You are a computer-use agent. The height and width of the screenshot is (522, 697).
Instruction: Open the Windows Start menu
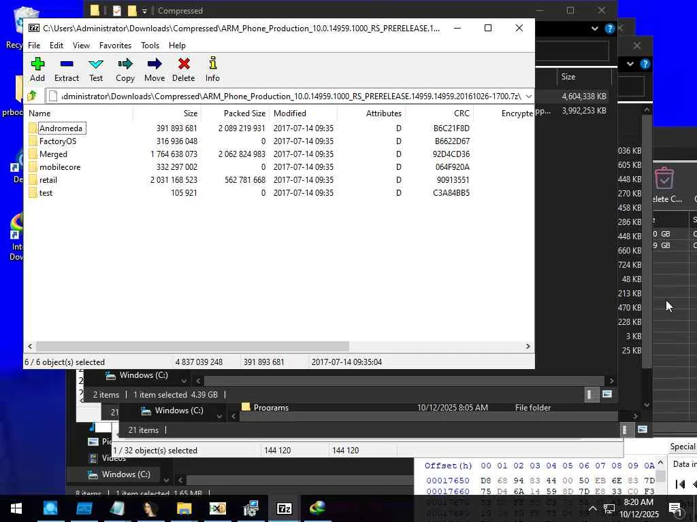tap(16, 508)
